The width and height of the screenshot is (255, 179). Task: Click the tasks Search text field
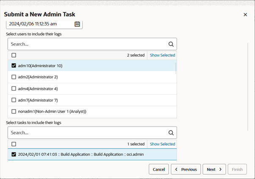87,133
